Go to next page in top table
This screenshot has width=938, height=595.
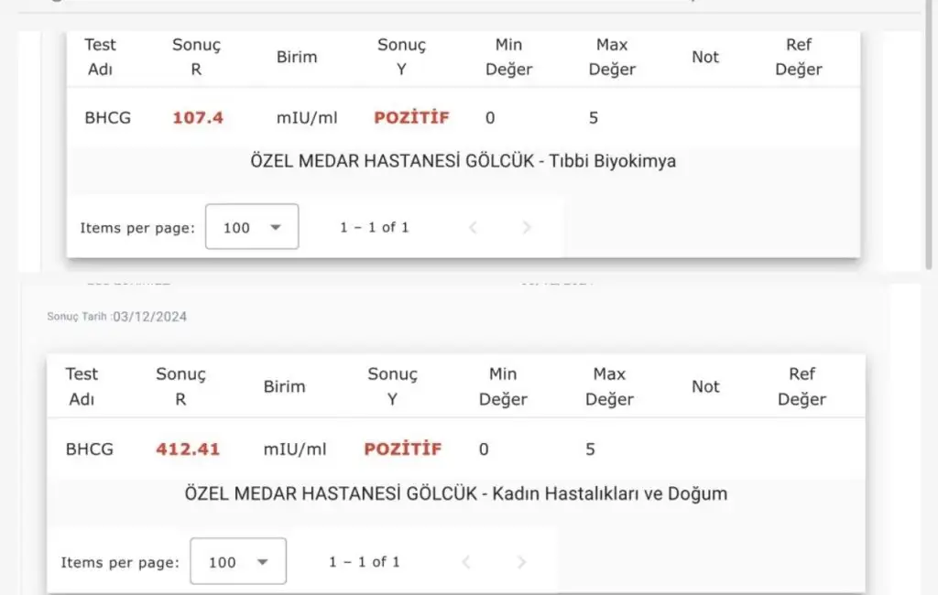[527, 227]
